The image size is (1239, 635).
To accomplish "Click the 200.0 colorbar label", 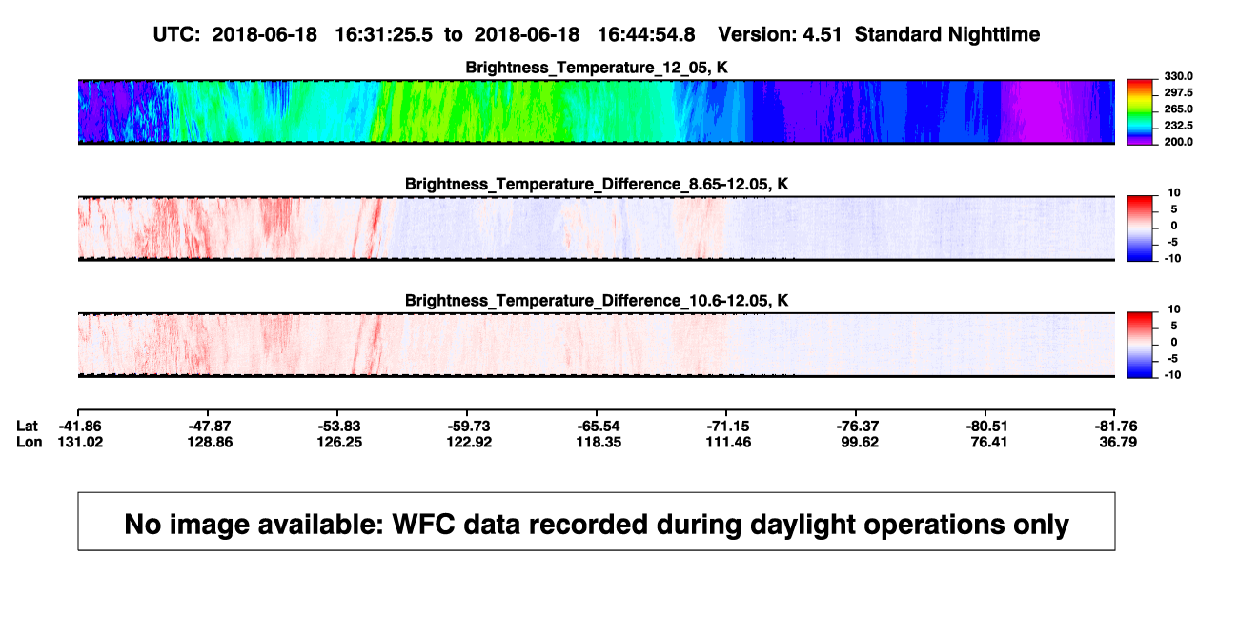I will coord(1179,142).
